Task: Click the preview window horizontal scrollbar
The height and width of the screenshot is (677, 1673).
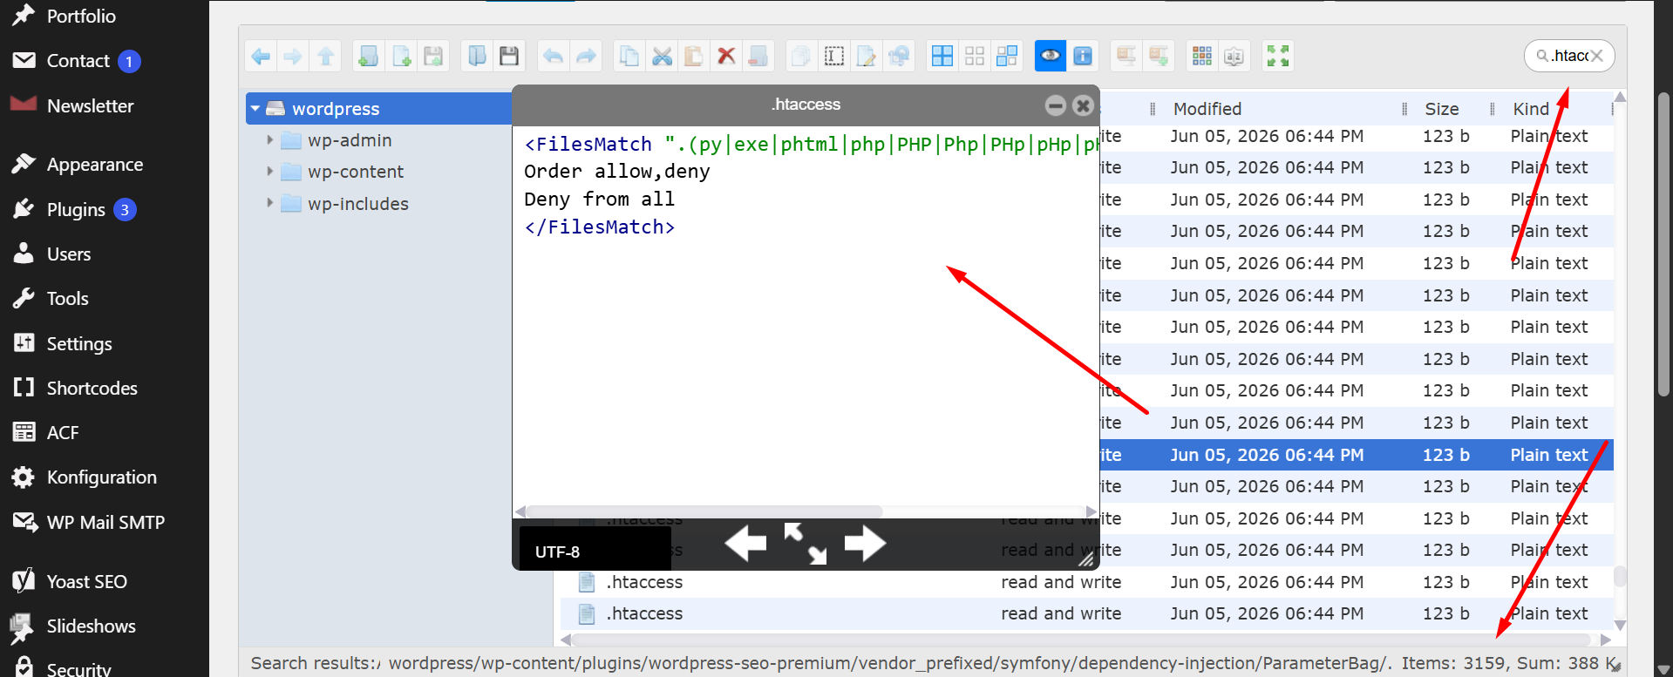Action: click(704, 511)
